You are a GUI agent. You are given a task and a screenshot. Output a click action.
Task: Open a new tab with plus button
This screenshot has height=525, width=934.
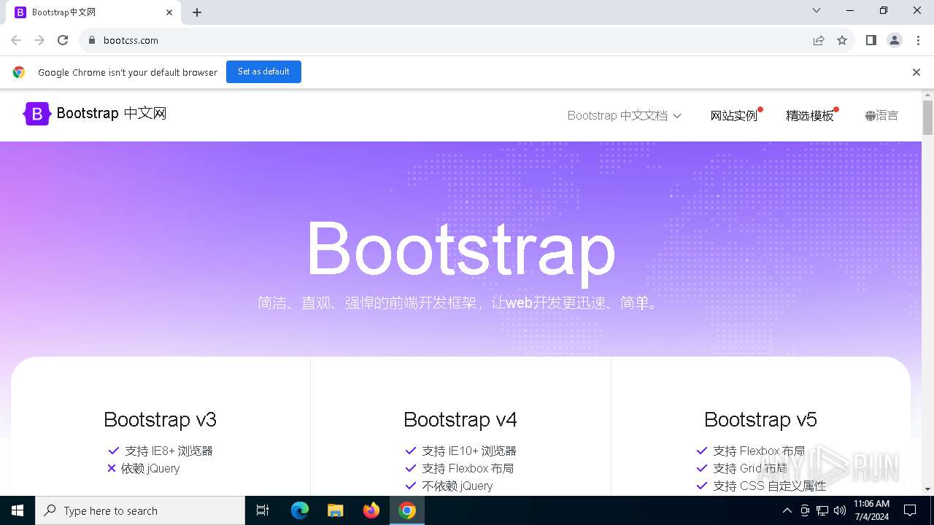pos(197,12)
